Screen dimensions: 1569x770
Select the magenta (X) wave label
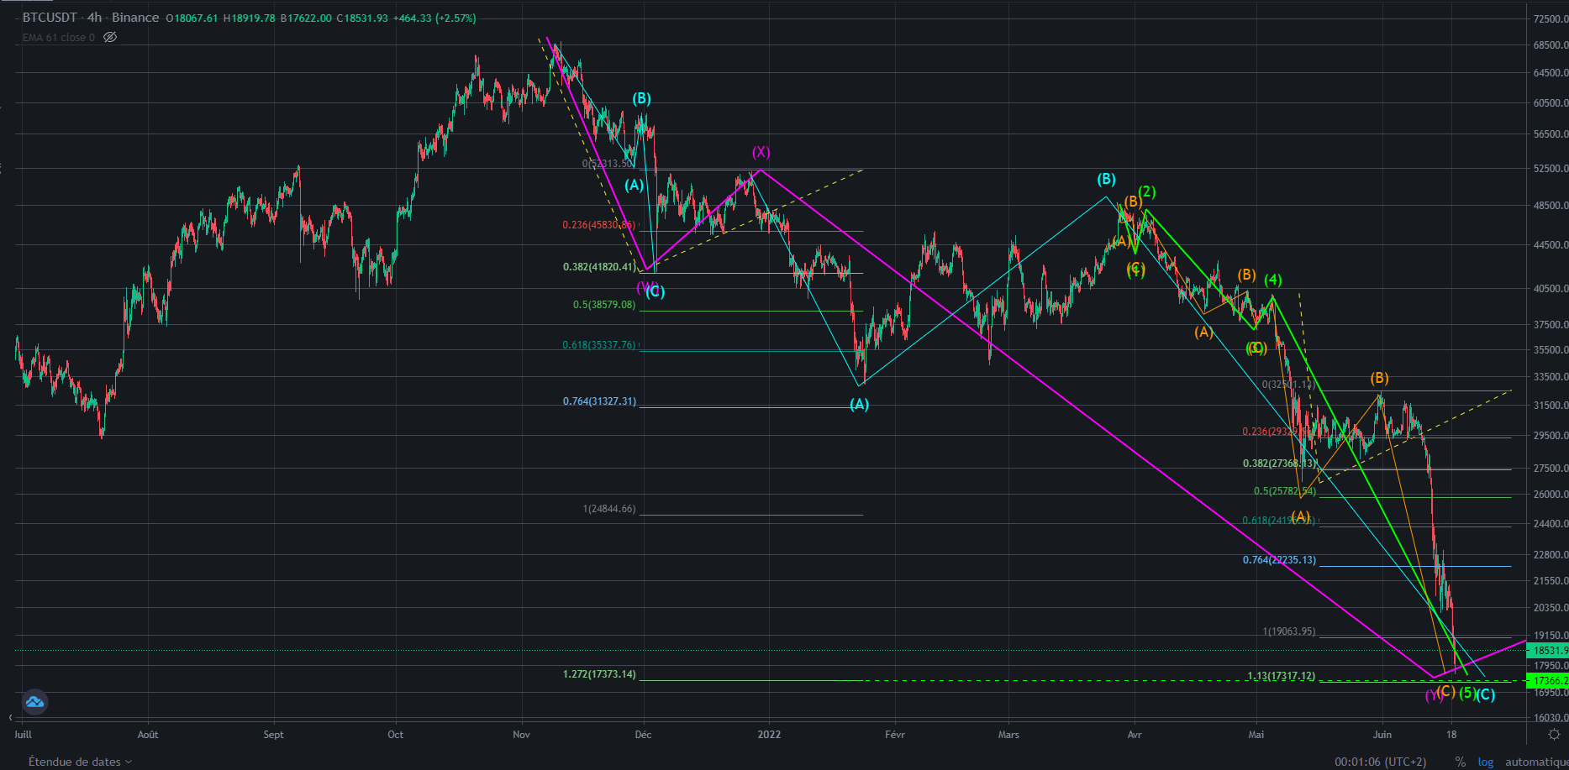pyautogui.click(x=761, y=152)
